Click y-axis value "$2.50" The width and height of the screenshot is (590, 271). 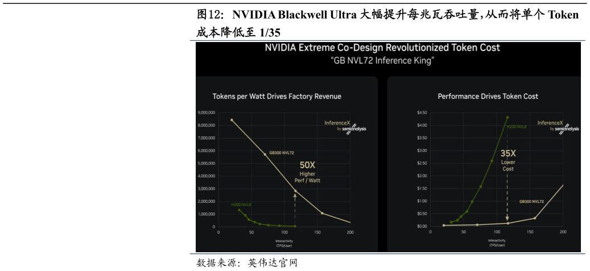(x=422, y=163)
